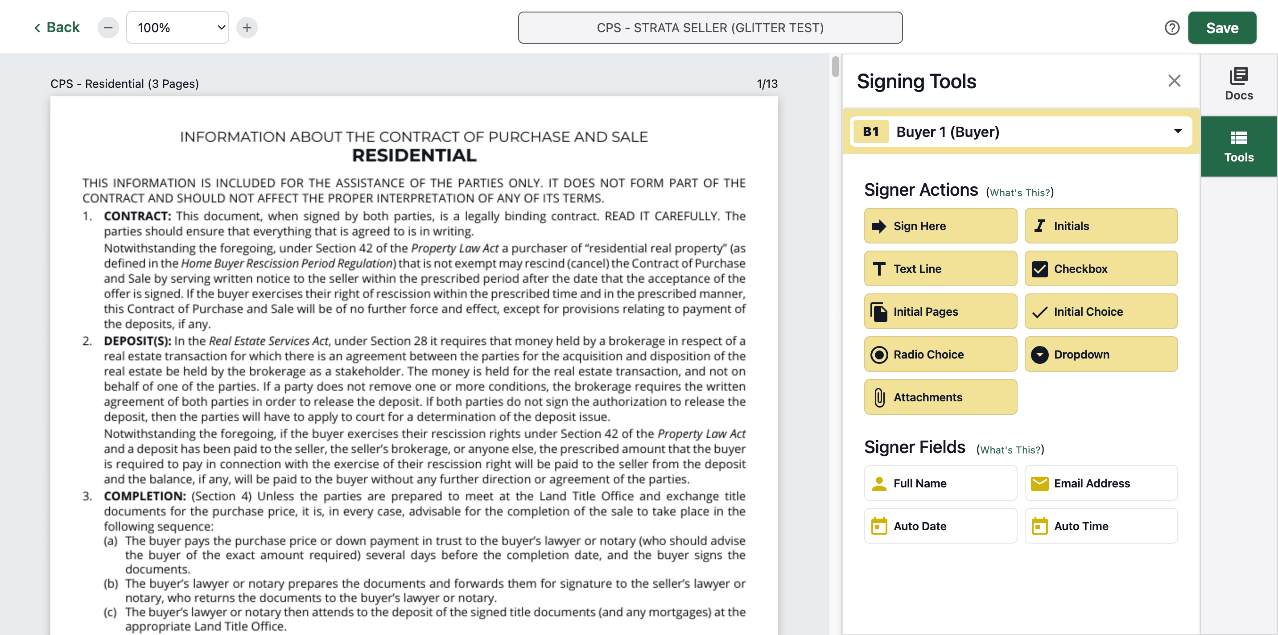Click the CONTRACT: clause heading
Image resolution: width=1278 pixels, height=635 pixels.
click(x=137, y=216)
